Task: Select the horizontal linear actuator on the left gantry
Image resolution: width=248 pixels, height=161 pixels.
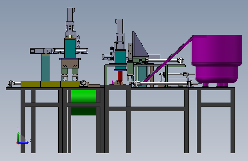Action: coord(59,51)
